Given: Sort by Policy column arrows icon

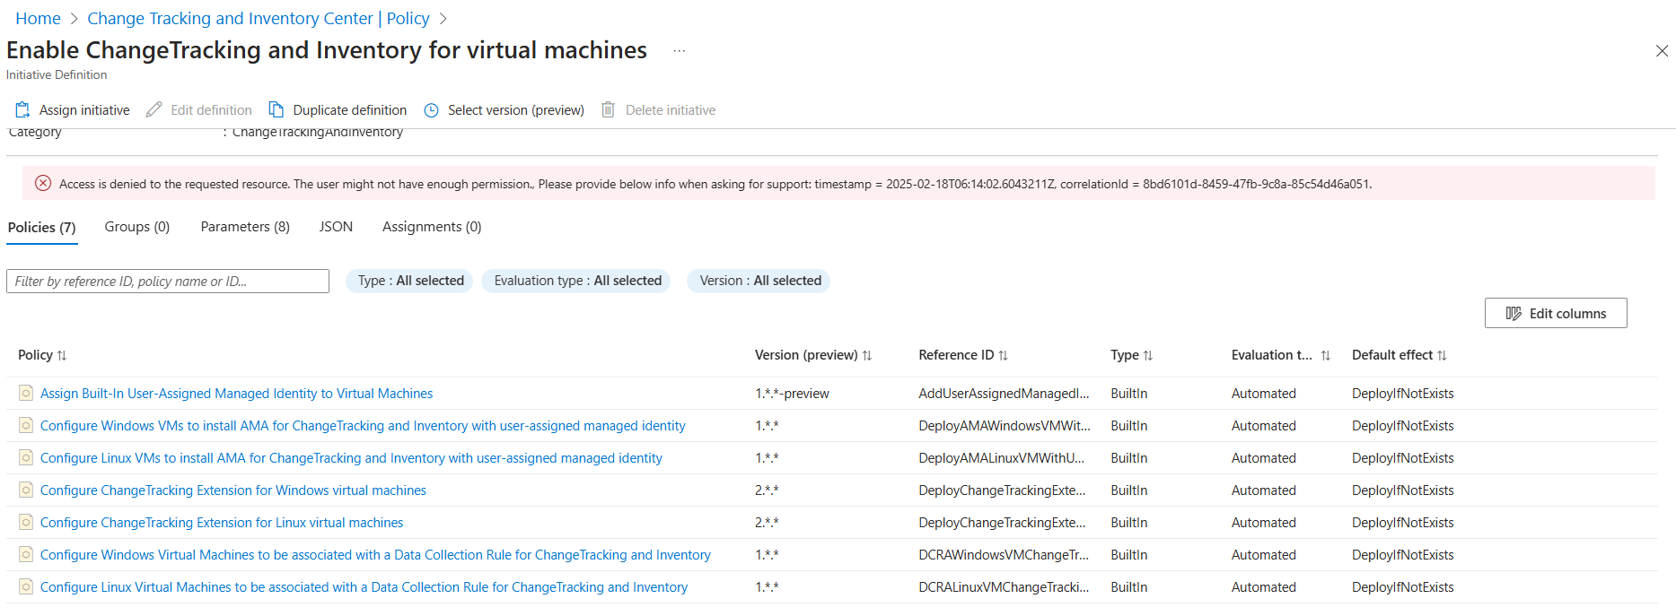Looking at the screenshot, I should pyautogui.click(x=62, y=356).
